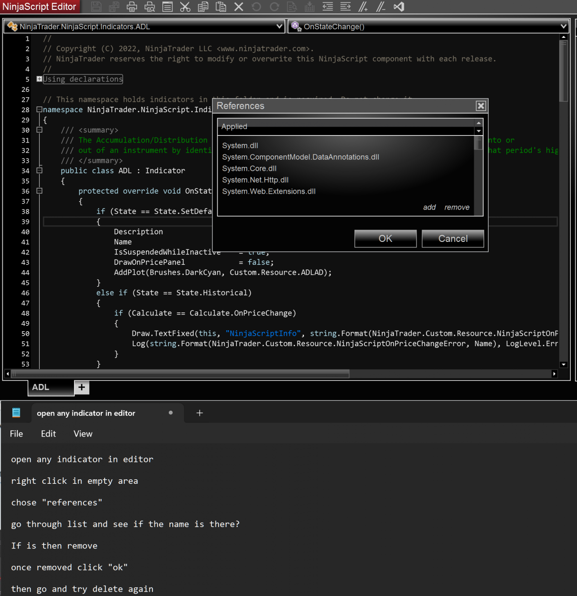Open the File menu in Notepad
The image size is (577, 596).
coord(16,434)
